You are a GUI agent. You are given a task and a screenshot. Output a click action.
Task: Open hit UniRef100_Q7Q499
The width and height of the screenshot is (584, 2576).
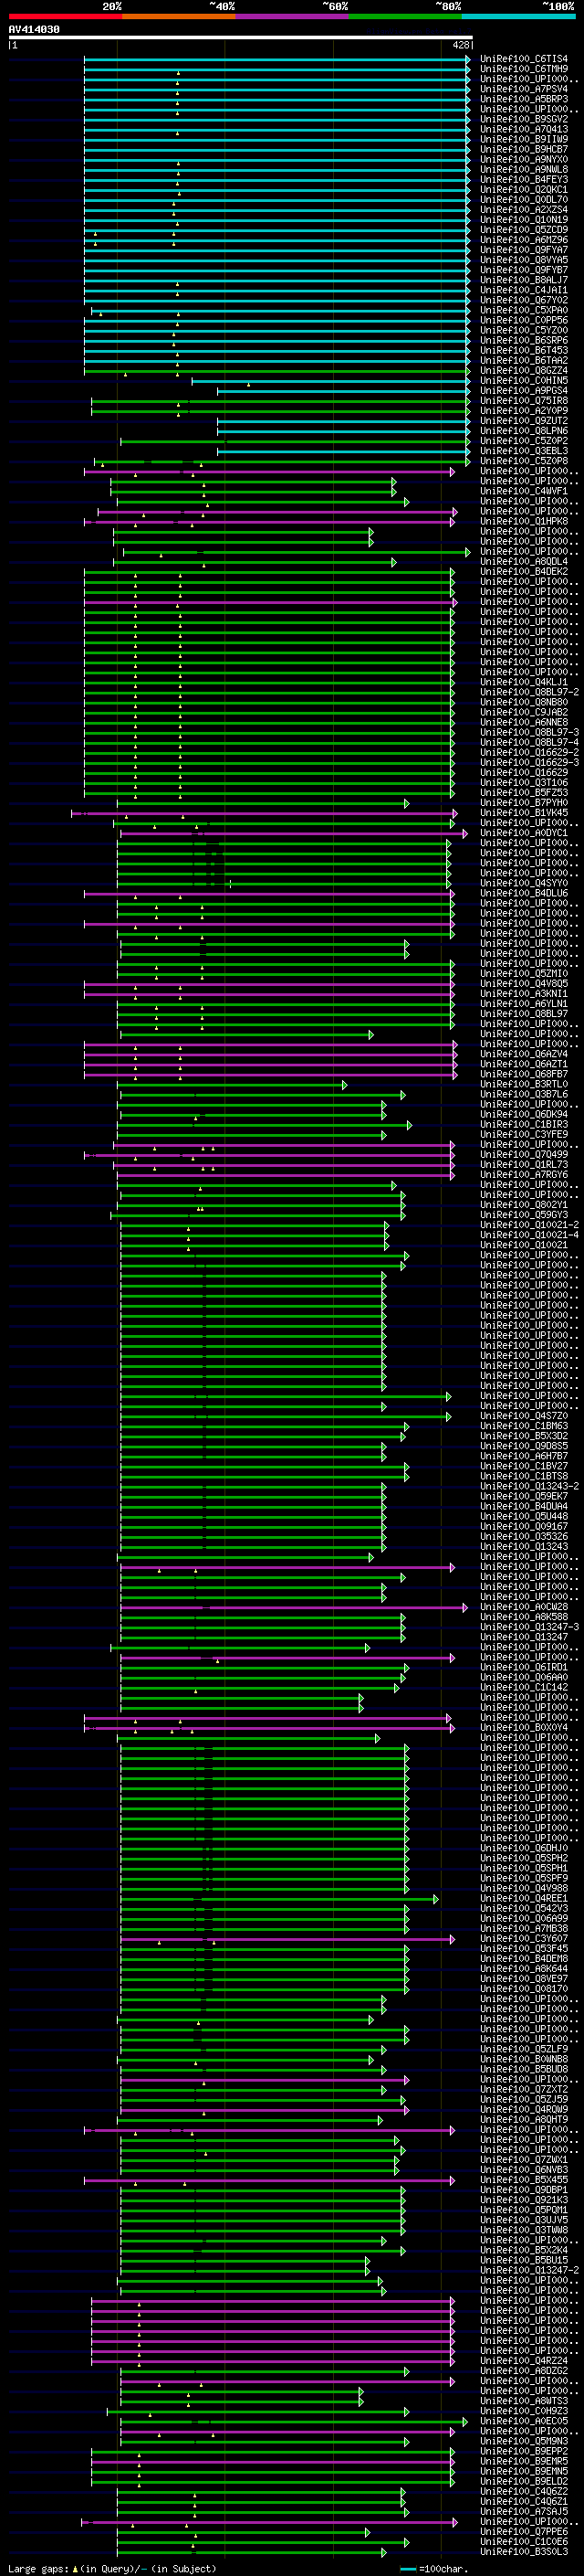pyautogui.click(x=524, y=1155)
